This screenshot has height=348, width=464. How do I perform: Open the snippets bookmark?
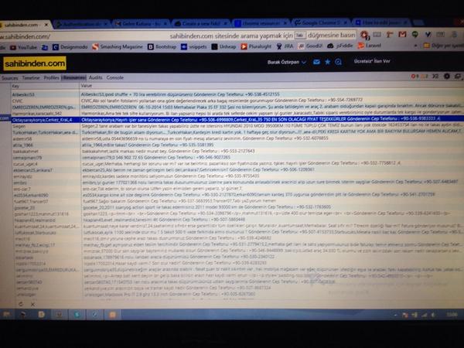pyautogui.click(x=194, y=46)
